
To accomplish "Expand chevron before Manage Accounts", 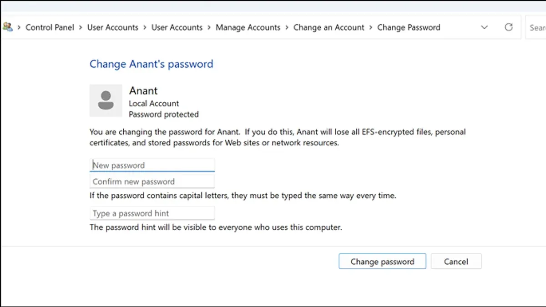I will click(x=209, y=27).
